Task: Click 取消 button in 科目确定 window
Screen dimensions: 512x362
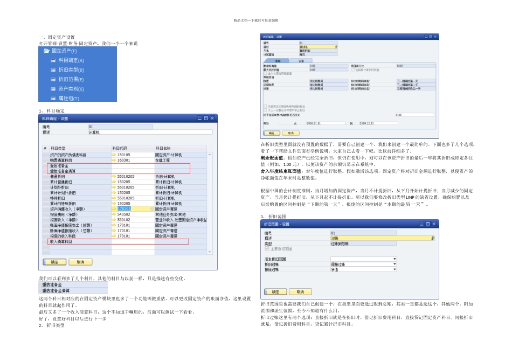Action: click(80, 262)
